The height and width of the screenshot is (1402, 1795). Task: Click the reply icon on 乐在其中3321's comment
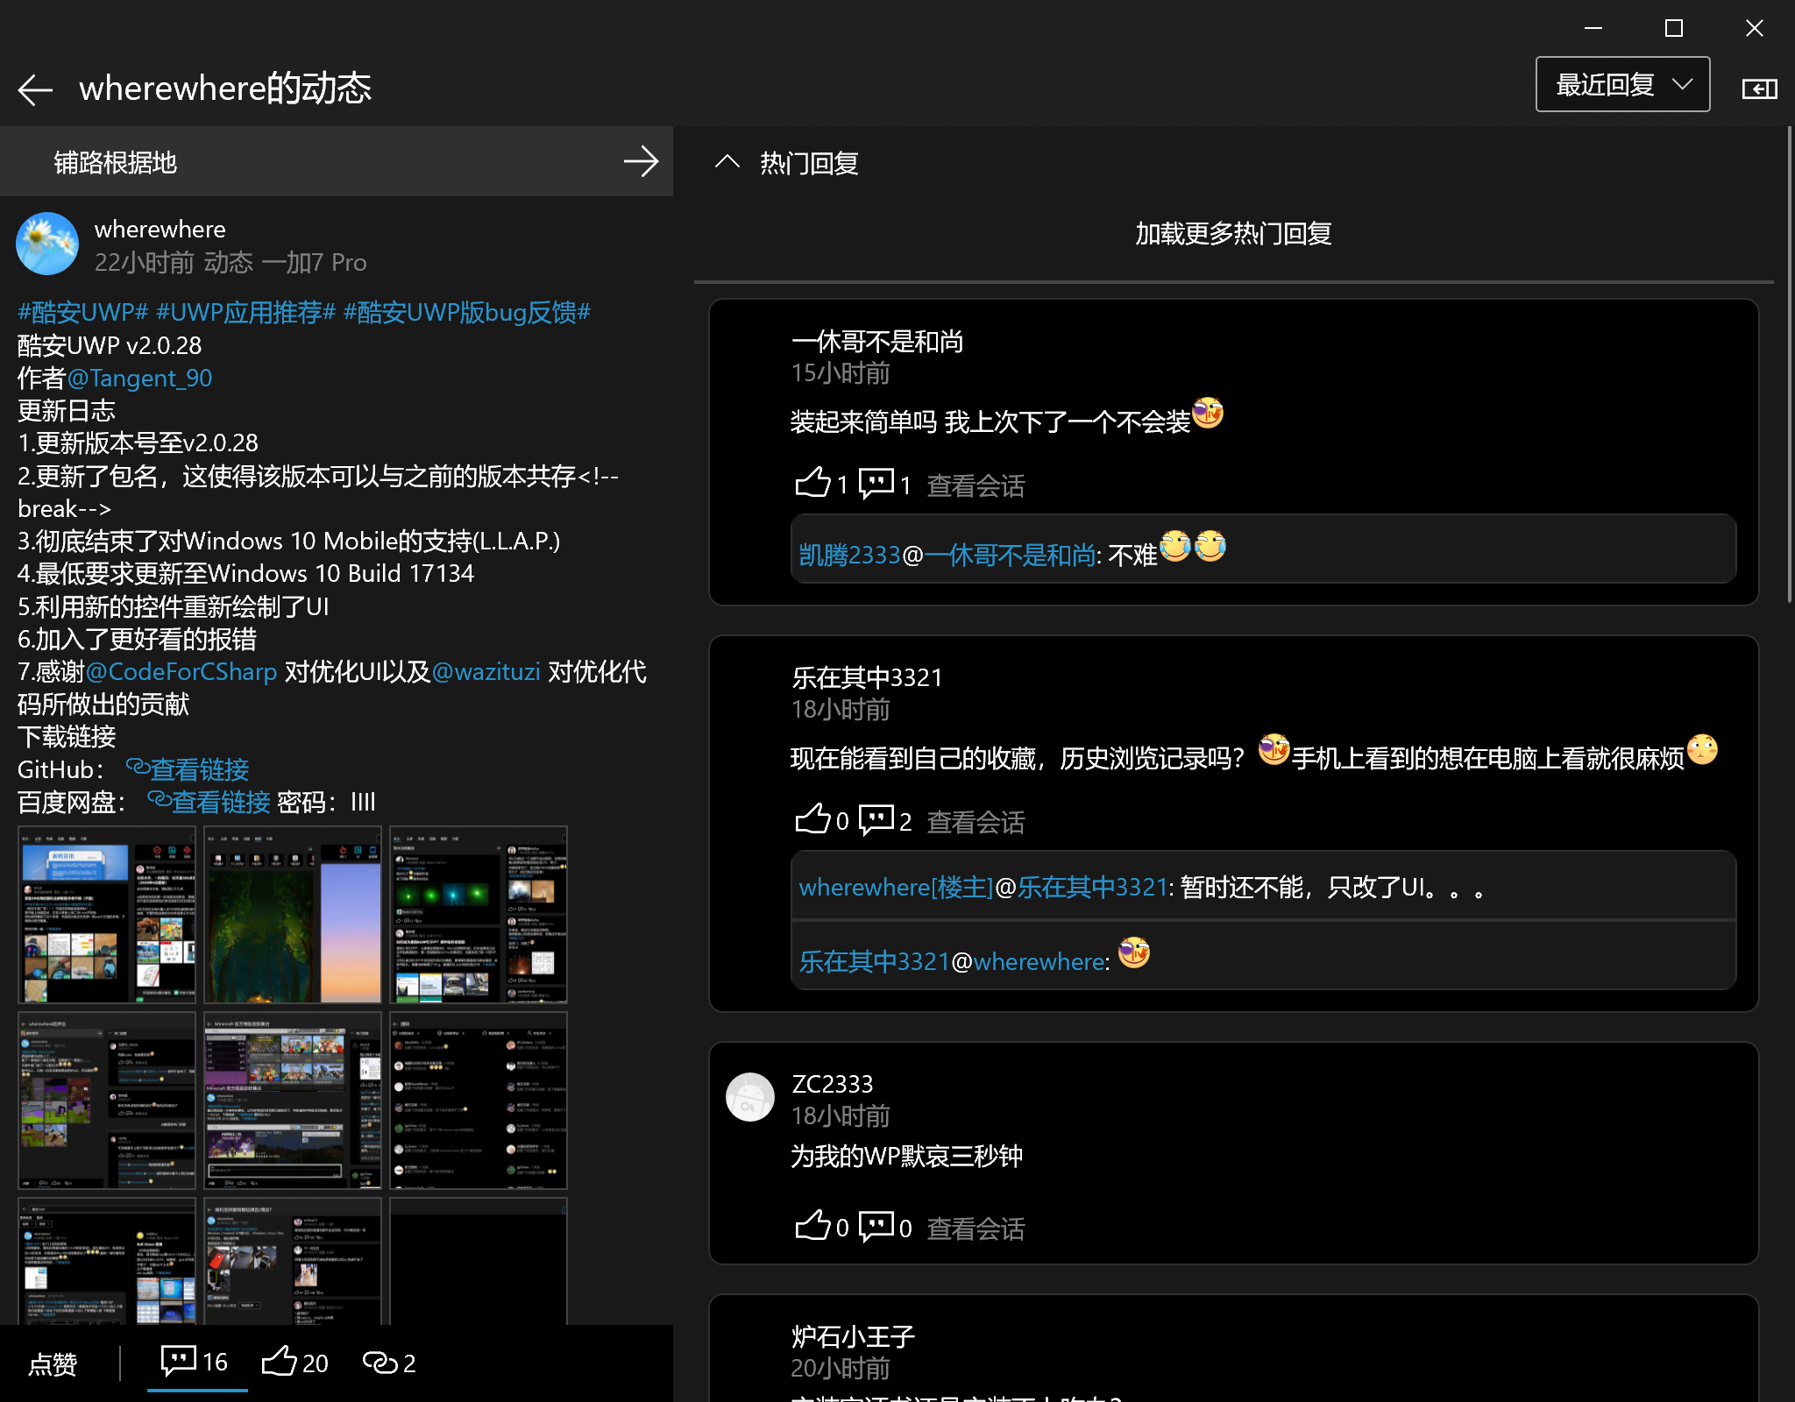tap(876, 819)
